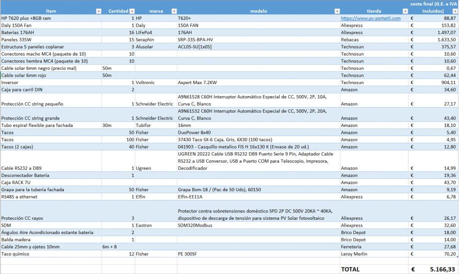Open the https://www.pc-portatil.com link
This screenshot has width=459, height=274.
[x=370, y=18]
